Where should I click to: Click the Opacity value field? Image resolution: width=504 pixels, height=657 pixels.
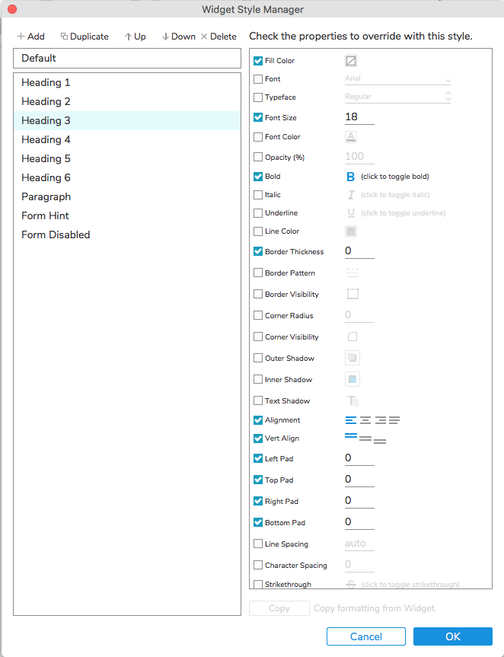pyautogui.click(x=359, y=157)
